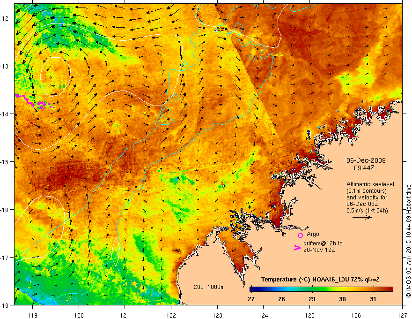
Task: Click the time text 09:44Z
Action: [x=364, y=167]
